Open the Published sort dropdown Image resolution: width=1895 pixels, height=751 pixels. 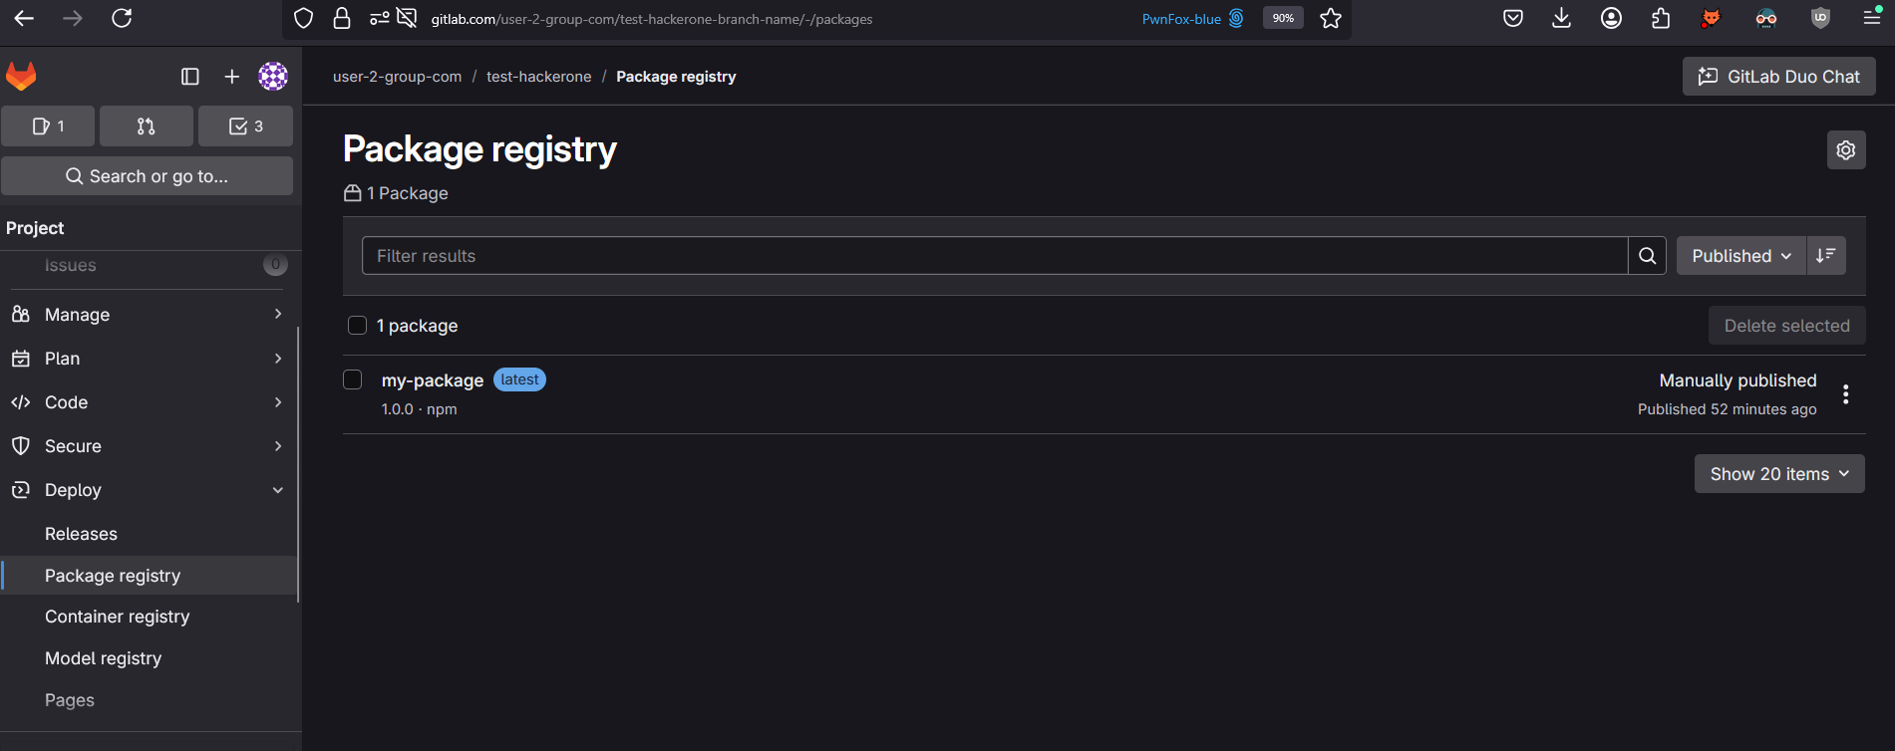[1740, 256]
